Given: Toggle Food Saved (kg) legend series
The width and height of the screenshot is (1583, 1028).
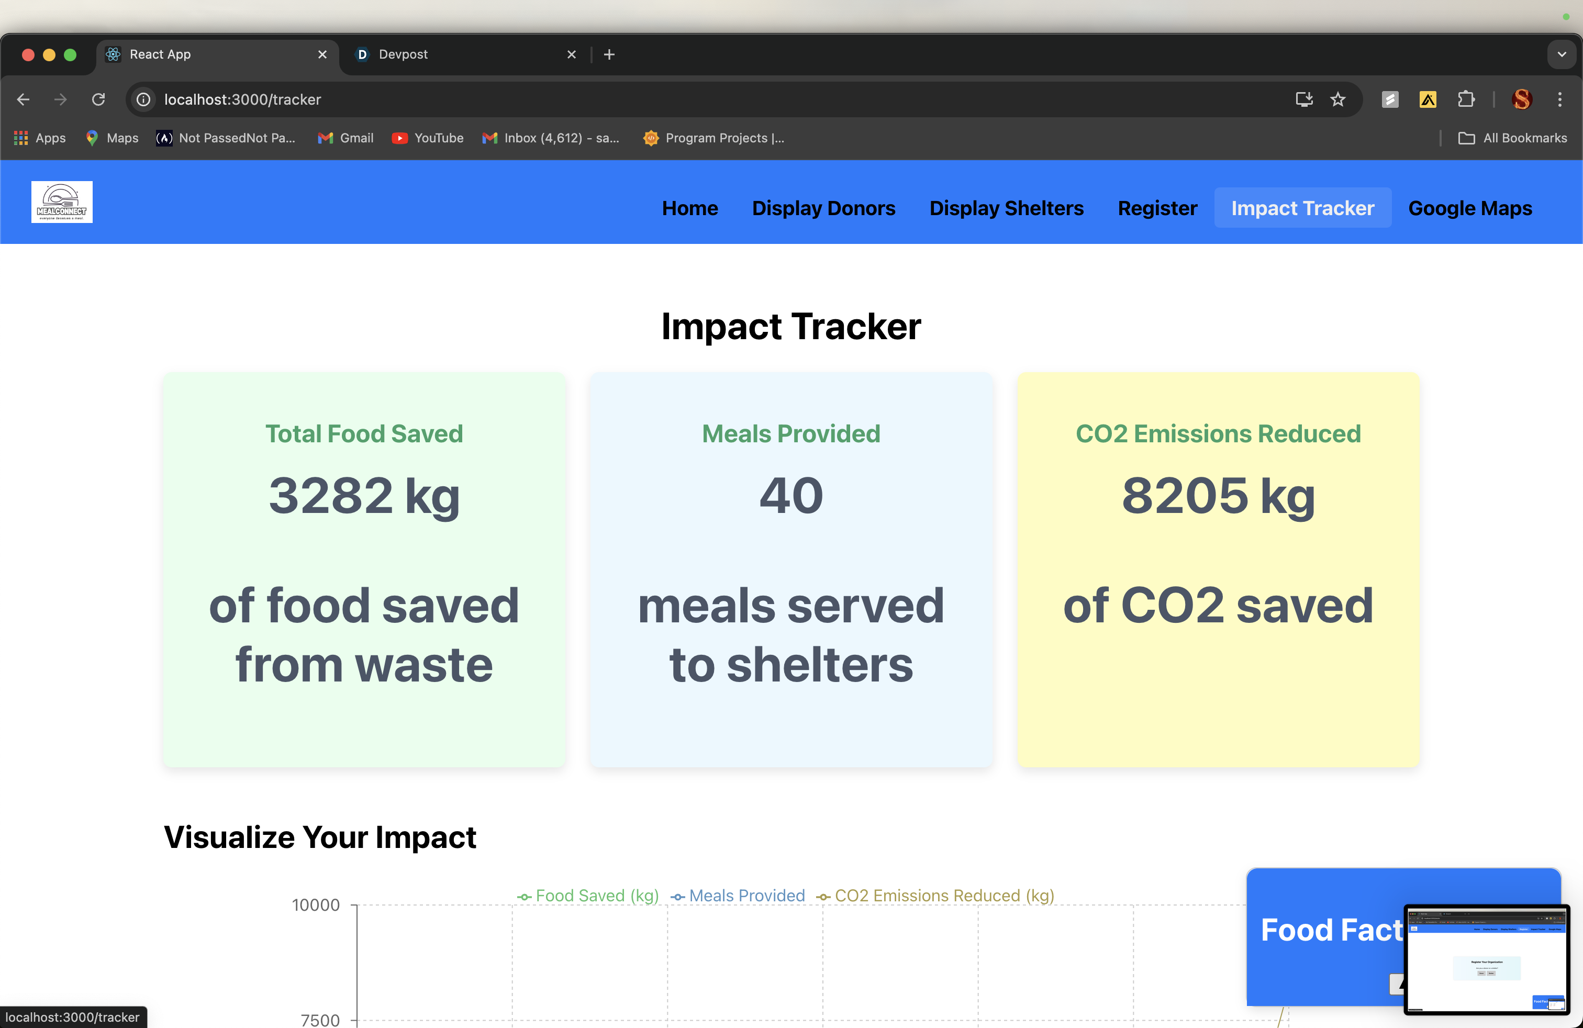Looking at the screenshot, I should [x=588, y=896].
